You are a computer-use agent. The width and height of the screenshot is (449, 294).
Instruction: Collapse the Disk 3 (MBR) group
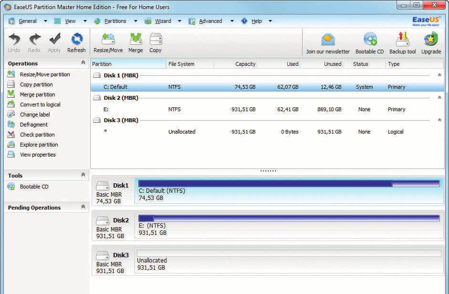click(x=439, y=120)
